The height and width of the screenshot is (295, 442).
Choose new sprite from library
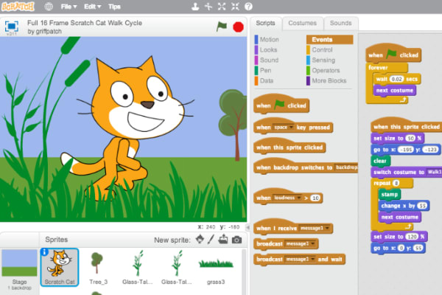[x=200, y=240]
